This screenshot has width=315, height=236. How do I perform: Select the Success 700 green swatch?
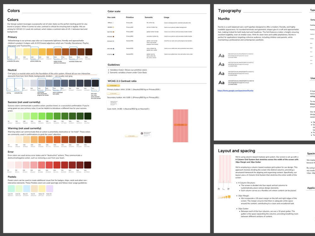[x=65, y=116]
